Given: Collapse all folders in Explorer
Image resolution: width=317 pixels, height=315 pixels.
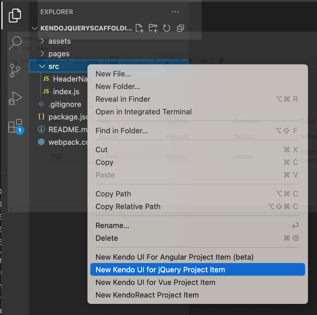Looking at the screenshot, I should [180, 28].
